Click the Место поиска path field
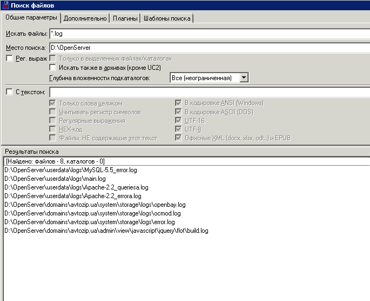Viewport: 370px width, 301px height. (208, 48)
